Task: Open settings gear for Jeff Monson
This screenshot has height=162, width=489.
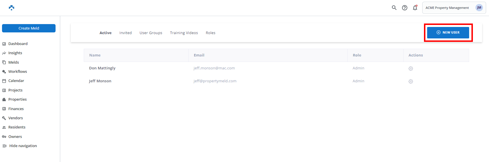Action: [411, 81]
